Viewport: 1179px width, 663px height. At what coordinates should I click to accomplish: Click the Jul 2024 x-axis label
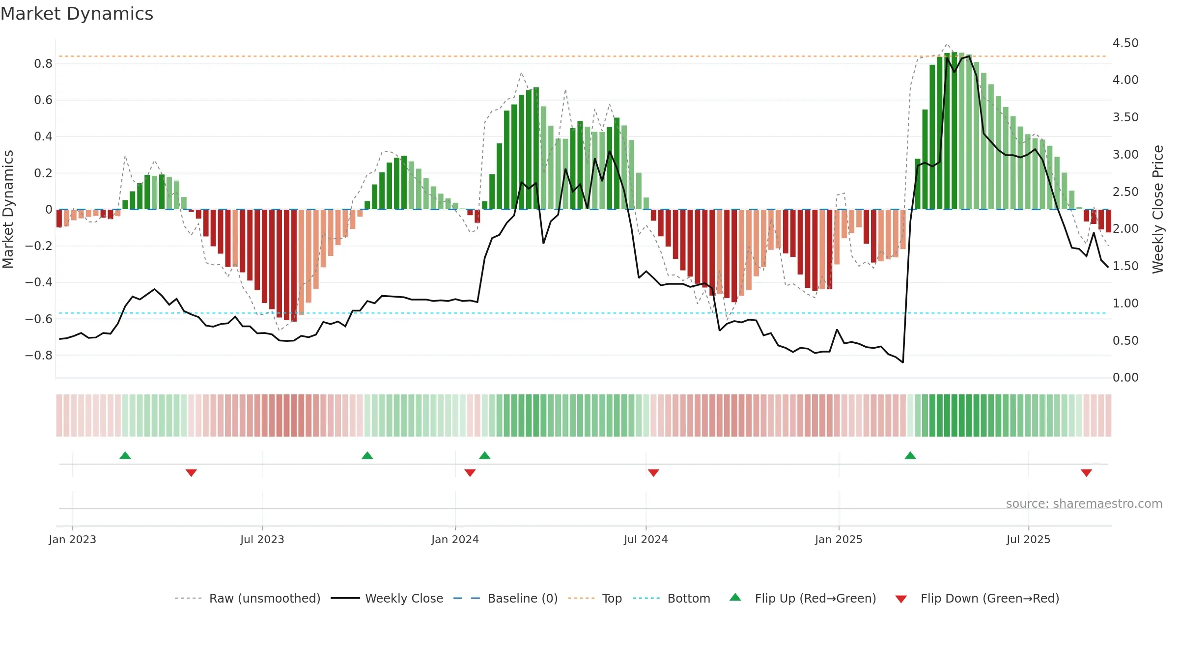click(x=646, y=539)
